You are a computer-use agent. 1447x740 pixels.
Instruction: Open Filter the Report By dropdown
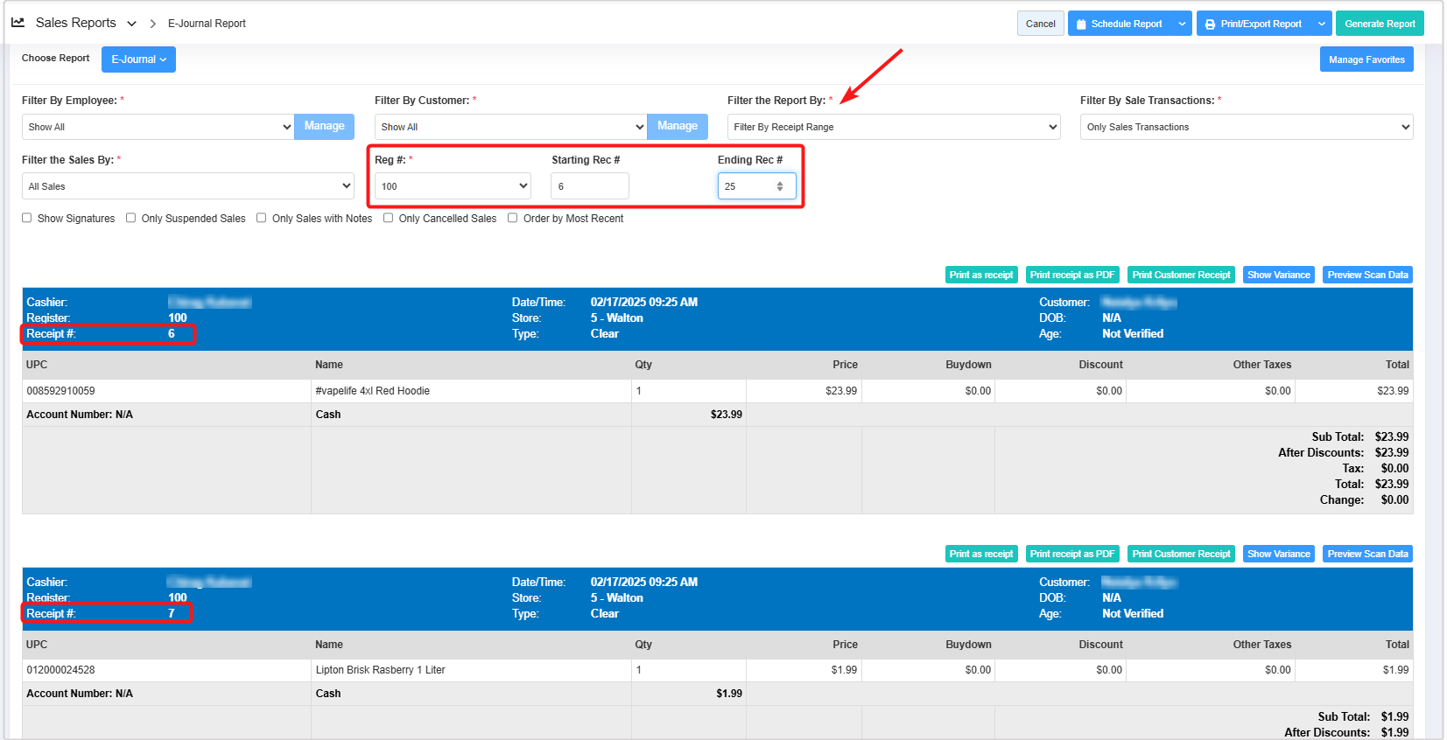pyautogui.click(x=893, y=127)
